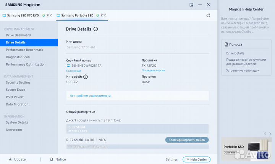
Task: Click the Portable SSD Learn more banner
Action: [x=246, y=149]
